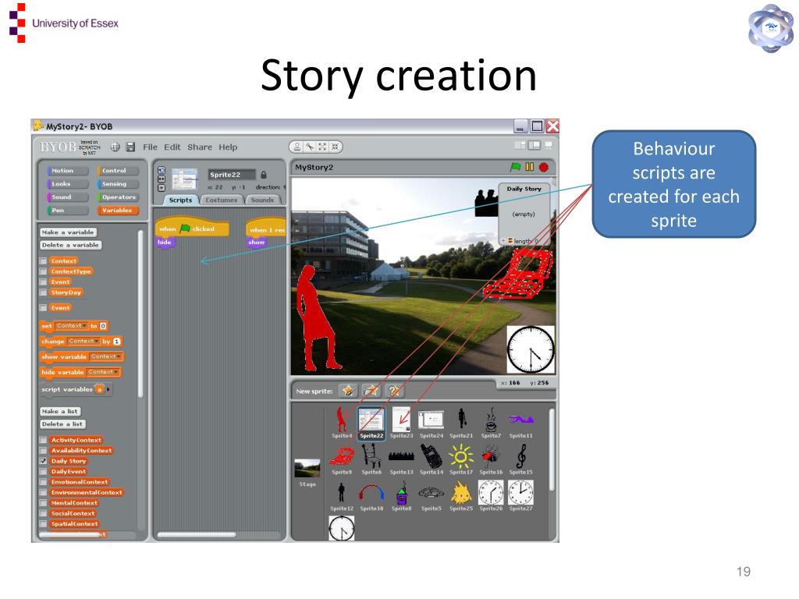
Task: Uncheck the Daily Story list checkbox
Action: (44, 461)
